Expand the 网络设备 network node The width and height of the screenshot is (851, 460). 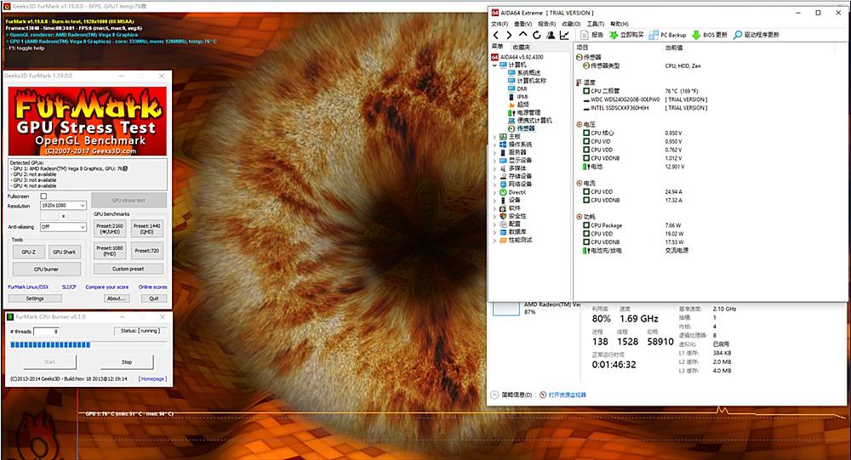click(494, 185)
